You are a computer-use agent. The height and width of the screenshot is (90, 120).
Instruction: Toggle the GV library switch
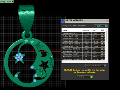pos(97,26)
